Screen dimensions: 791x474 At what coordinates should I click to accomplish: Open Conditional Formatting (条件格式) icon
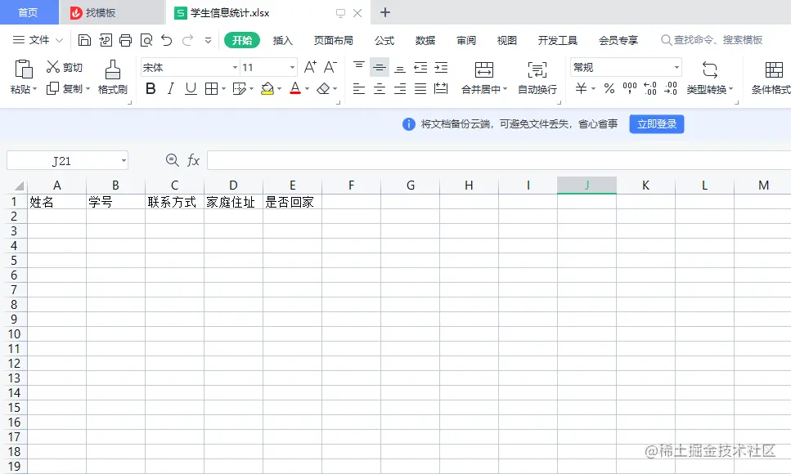tap(773, 70)
